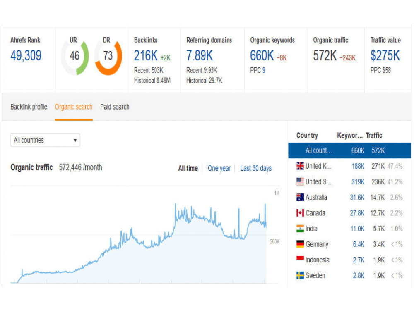The width and height of the screenshot is (414, 310).
Task: Click the 271K United Kingdom traffic value
Action: 378,166
